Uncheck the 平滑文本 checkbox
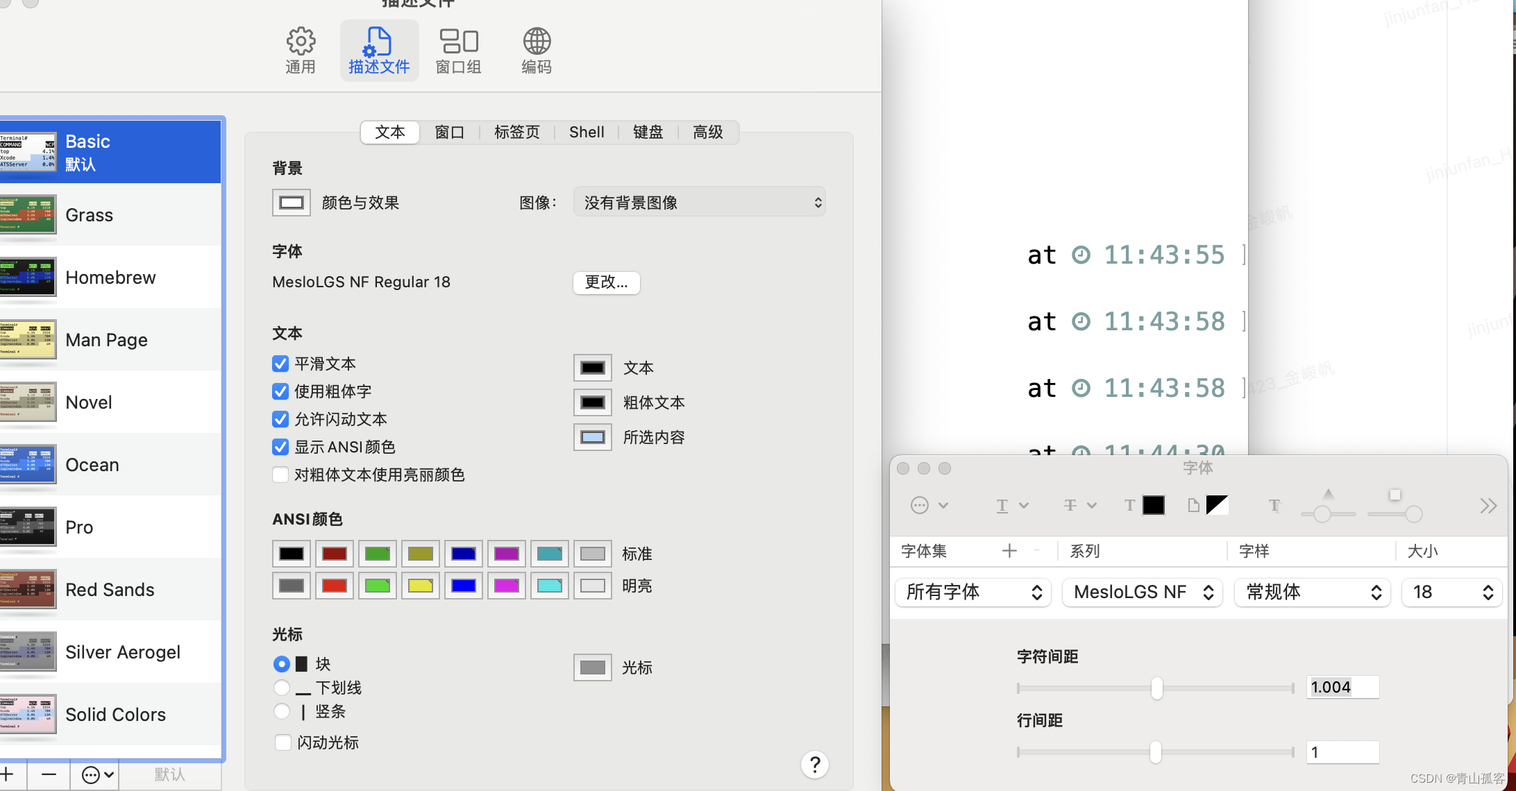The height and width of the screenshot is (791, 1516). pyautogui.click(x=280, y=364)
